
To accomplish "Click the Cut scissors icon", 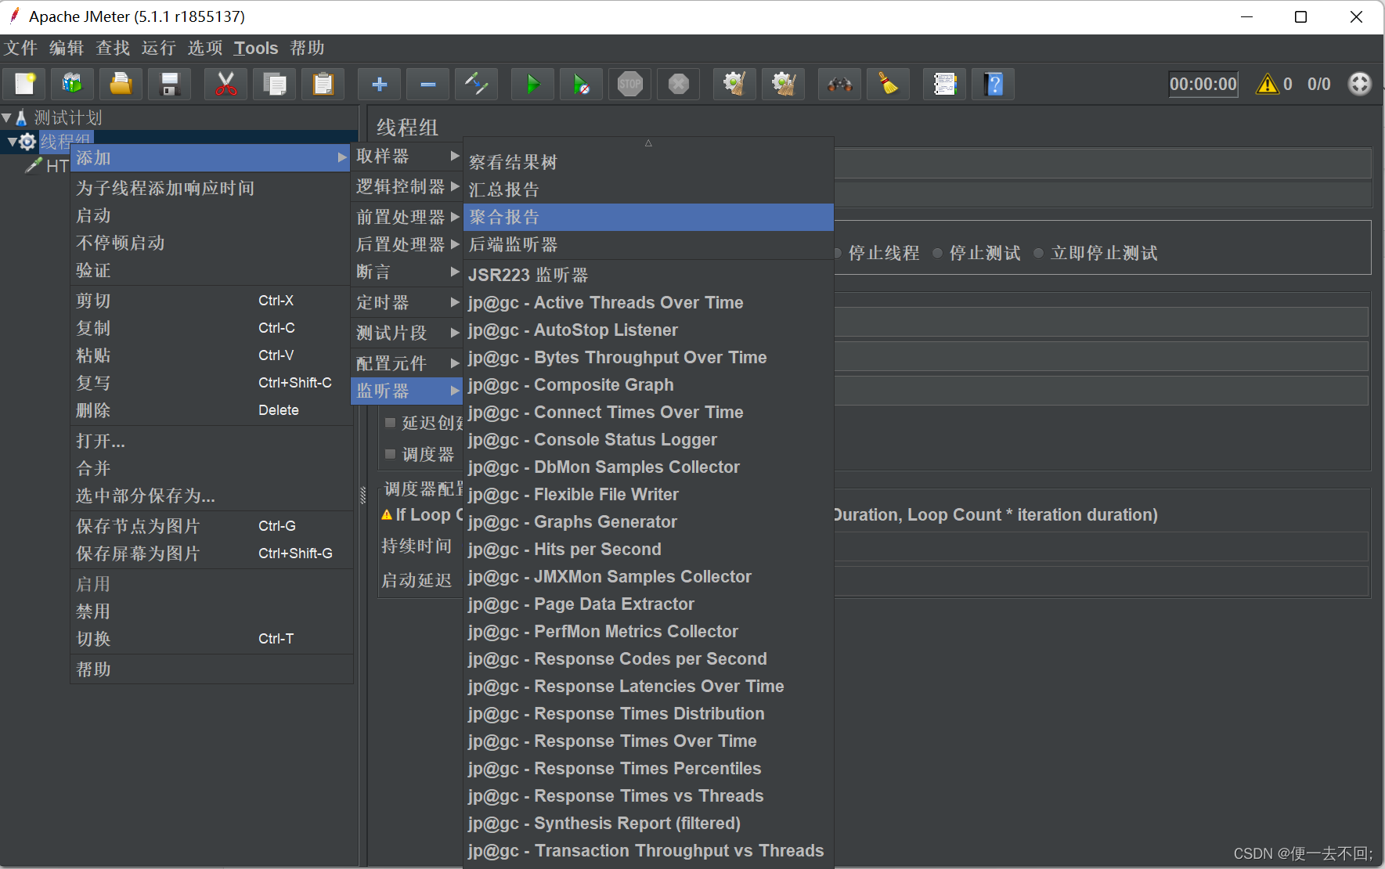I will coord(225,84).
